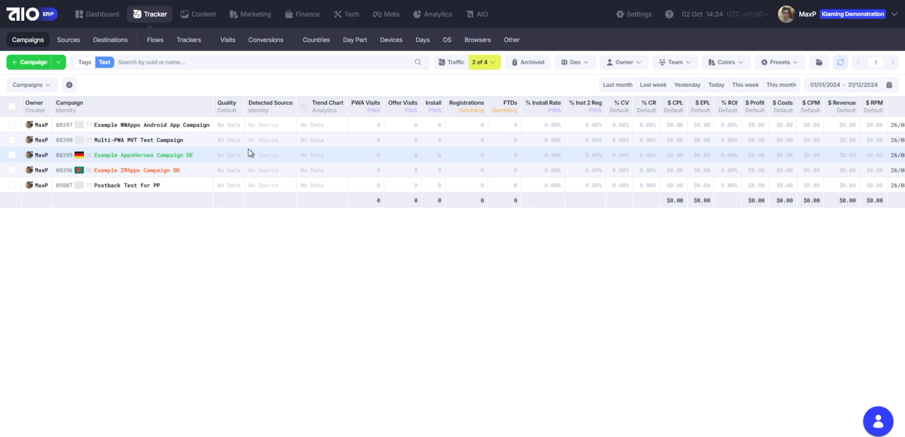Open the support chat bubble
Image resolution: width=905 pixels, height=437 pixels.
click(878, 421)
